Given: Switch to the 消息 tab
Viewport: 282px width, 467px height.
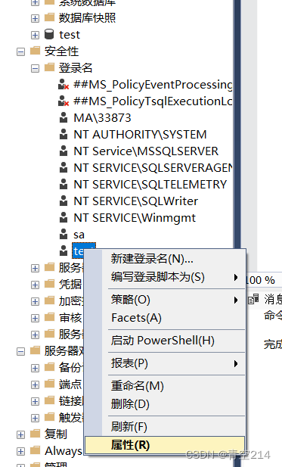Looking at the screenshot, I should (x=265, y=299).
